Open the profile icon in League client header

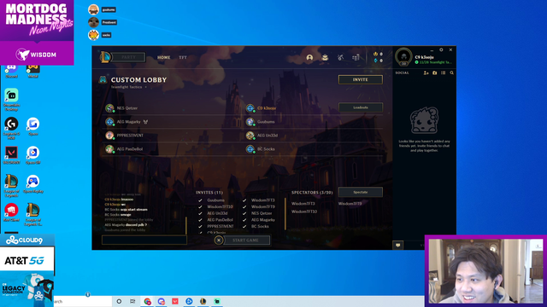[309, 57]
